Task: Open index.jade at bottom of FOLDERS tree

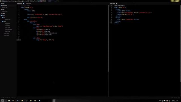Action: click(6, 35)
